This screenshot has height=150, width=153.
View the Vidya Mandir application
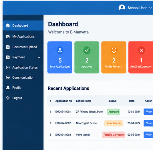click(148, 135)
